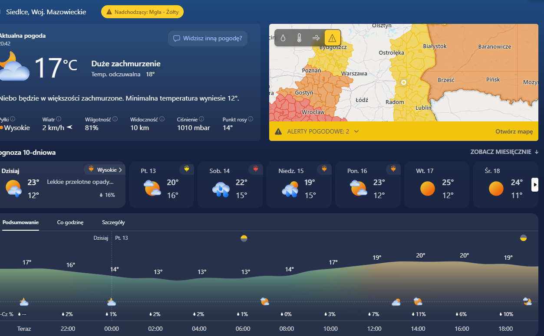
Task: Click the info icon next to Ciśnienie
Action: tap(202, 119)
